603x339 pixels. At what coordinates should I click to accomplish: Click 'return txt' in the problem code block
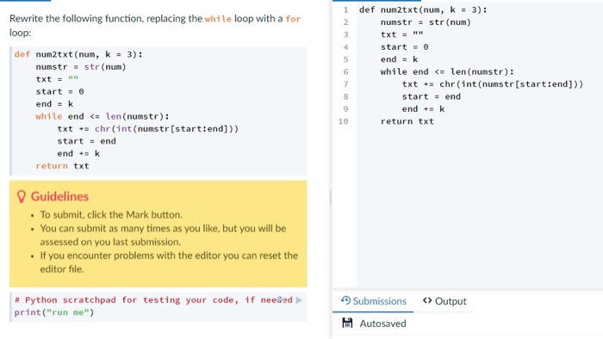click(x=62, y=166)
